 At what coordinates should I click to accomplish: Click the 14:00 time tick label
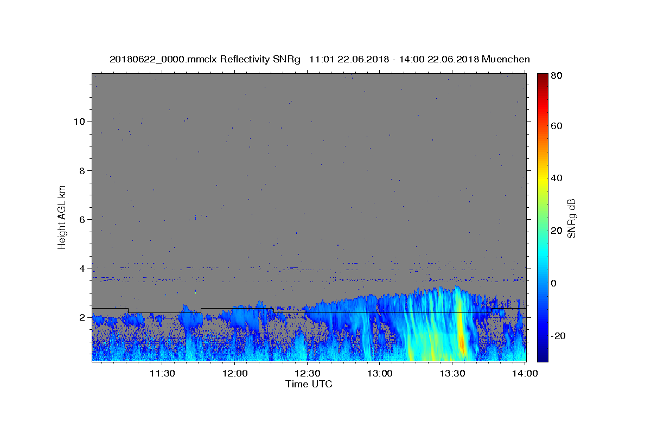[x=525, y=373]
